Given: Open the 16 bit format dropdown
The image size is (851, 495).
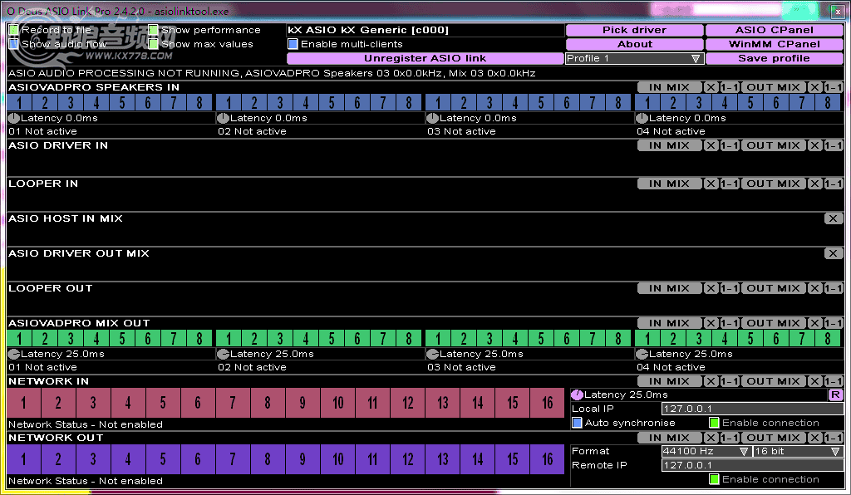Looking at the screenshot, I should (798, 451).
